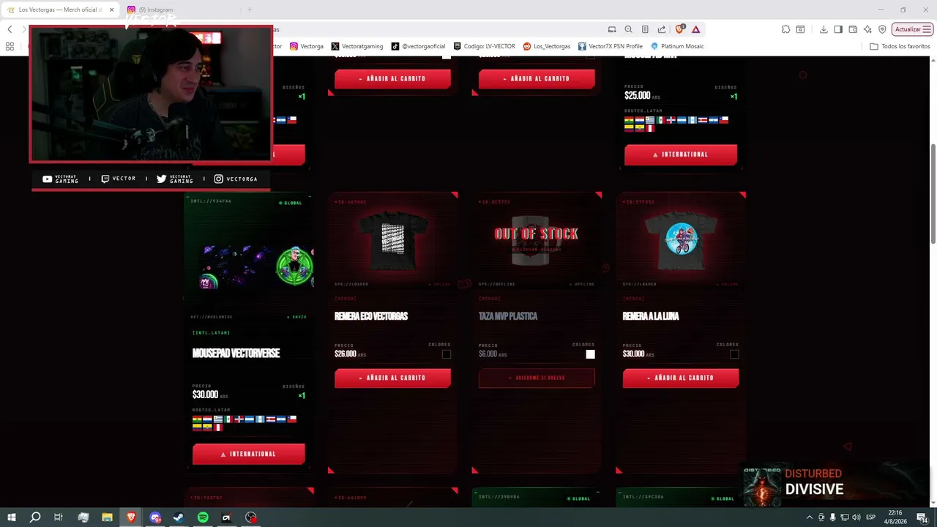Viewport: 937px width, 527px height.
Task: Click the Brave Rewards triangle icon
Action: (695, 29)
